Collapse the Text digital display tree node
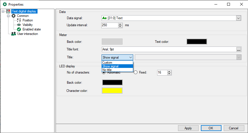Screen dimensions: 248x133 (3, 12)
